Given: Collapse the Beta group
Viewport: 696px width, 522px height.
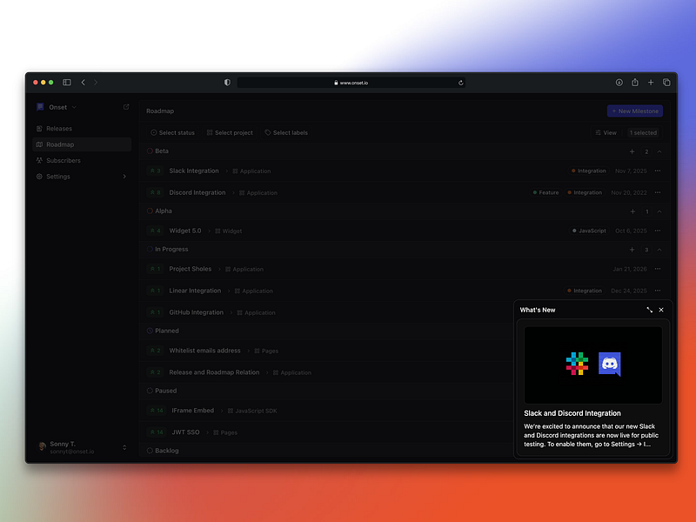Looking at the screenshot, I should point(659,151).
